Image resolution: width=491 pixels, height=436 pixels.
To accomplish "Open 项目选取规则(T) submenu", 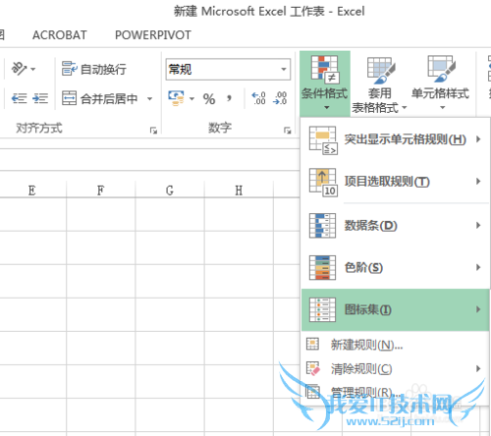I will (395, 182).
